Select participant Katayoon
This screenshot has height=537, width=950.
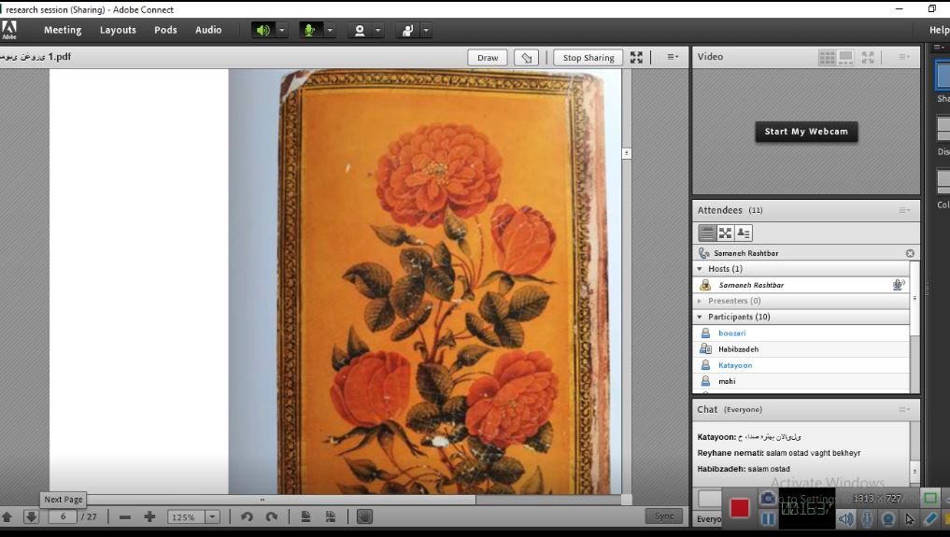coord(801,365)
